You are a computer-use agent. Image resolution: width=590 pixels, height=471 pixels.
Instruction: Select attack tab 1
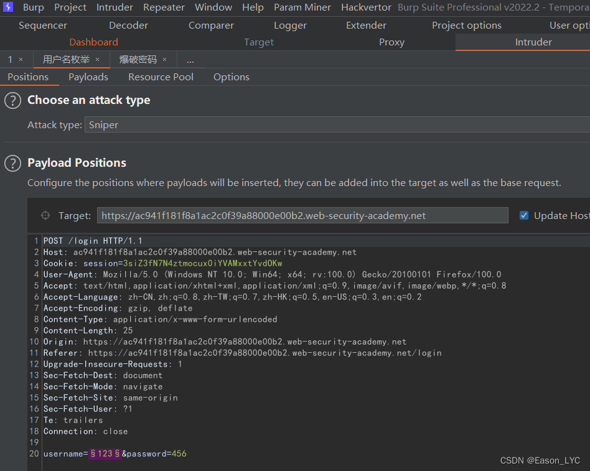click(10, 60)
